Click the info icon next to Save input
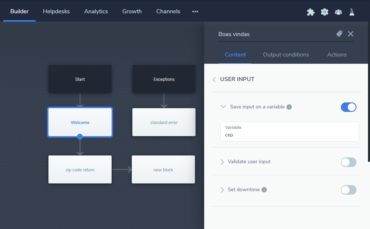Image resolution: width=370 pixels, height=229 pixels. (289, 107)
